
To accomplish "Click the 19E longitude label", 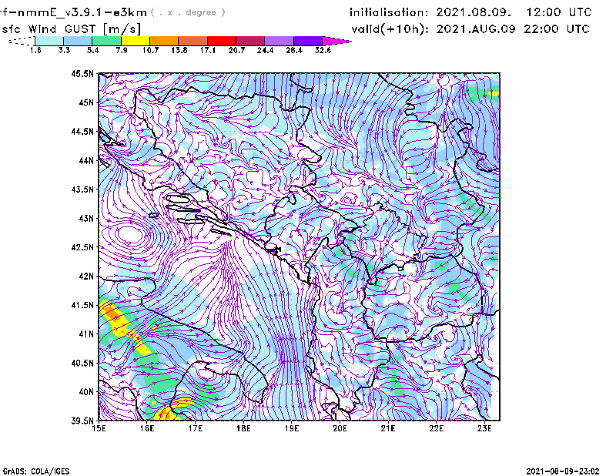I will coord(292,428).
